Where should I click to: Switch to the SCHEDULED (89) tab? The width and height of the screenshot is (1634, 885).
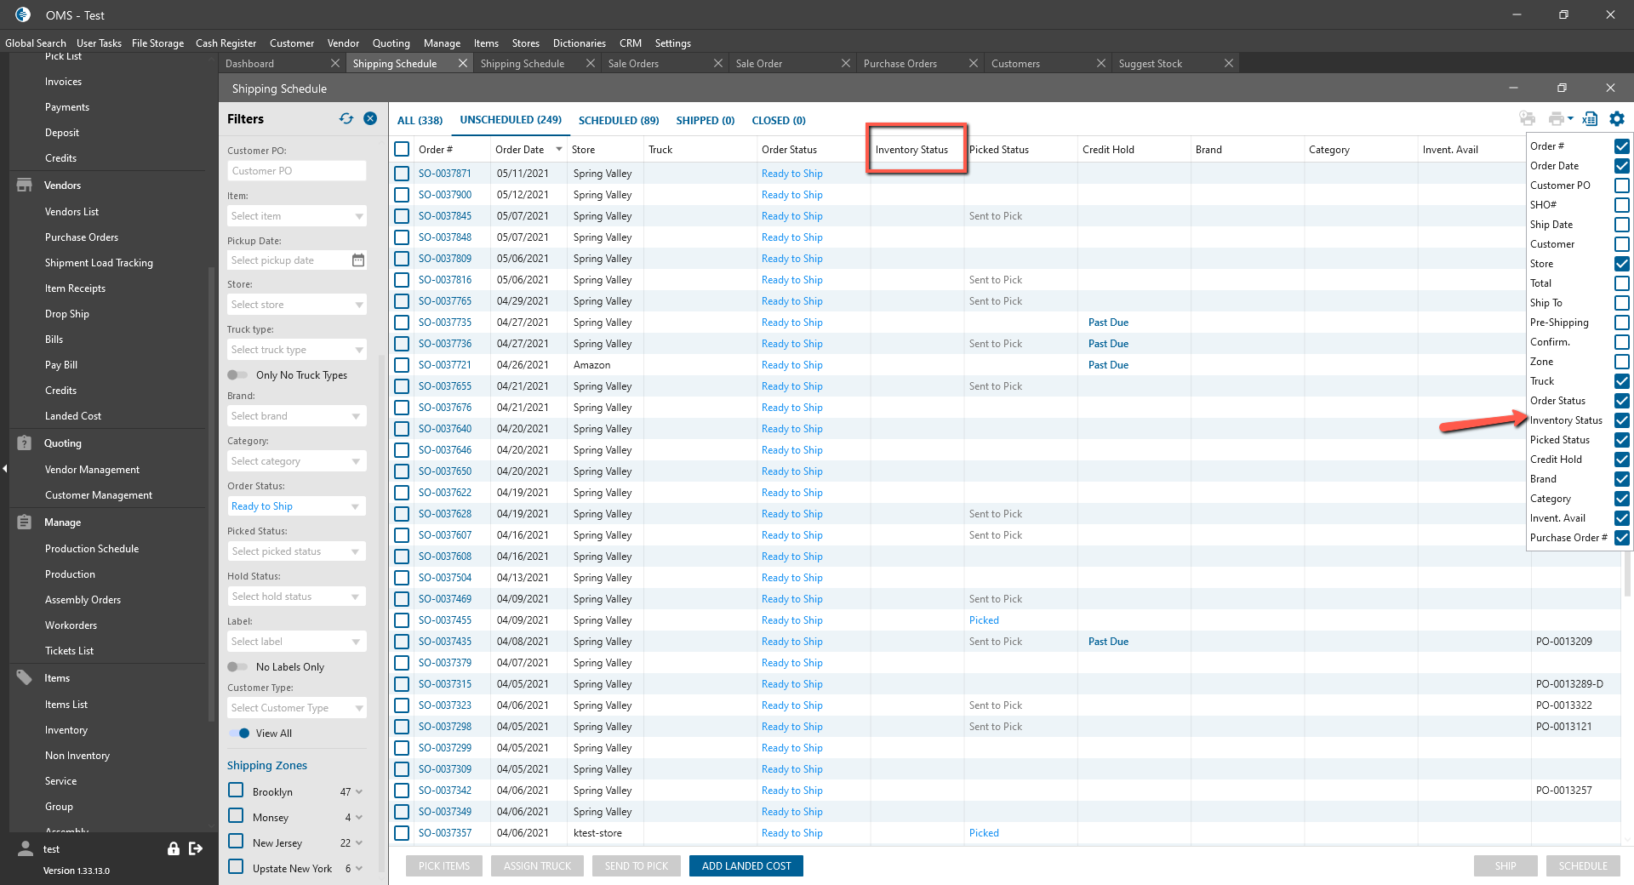619,121
